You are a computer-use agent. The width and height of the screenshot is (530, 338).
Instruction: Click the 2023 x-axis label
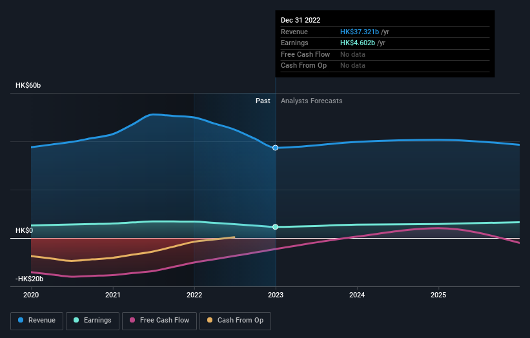pyautogui.click(x=276, y=295)
